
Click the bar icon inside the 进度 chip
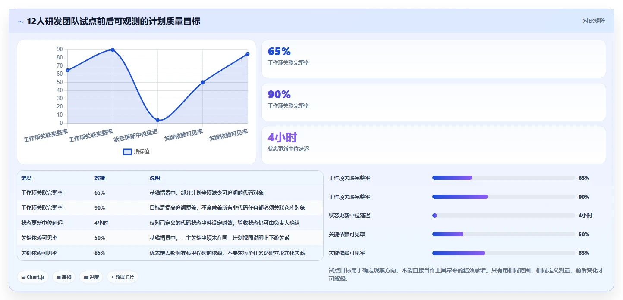tap(86, 278)
